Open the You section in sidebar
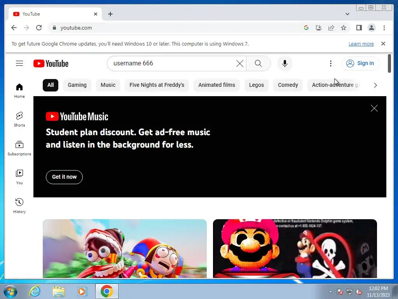 click(x=19, y=177)
